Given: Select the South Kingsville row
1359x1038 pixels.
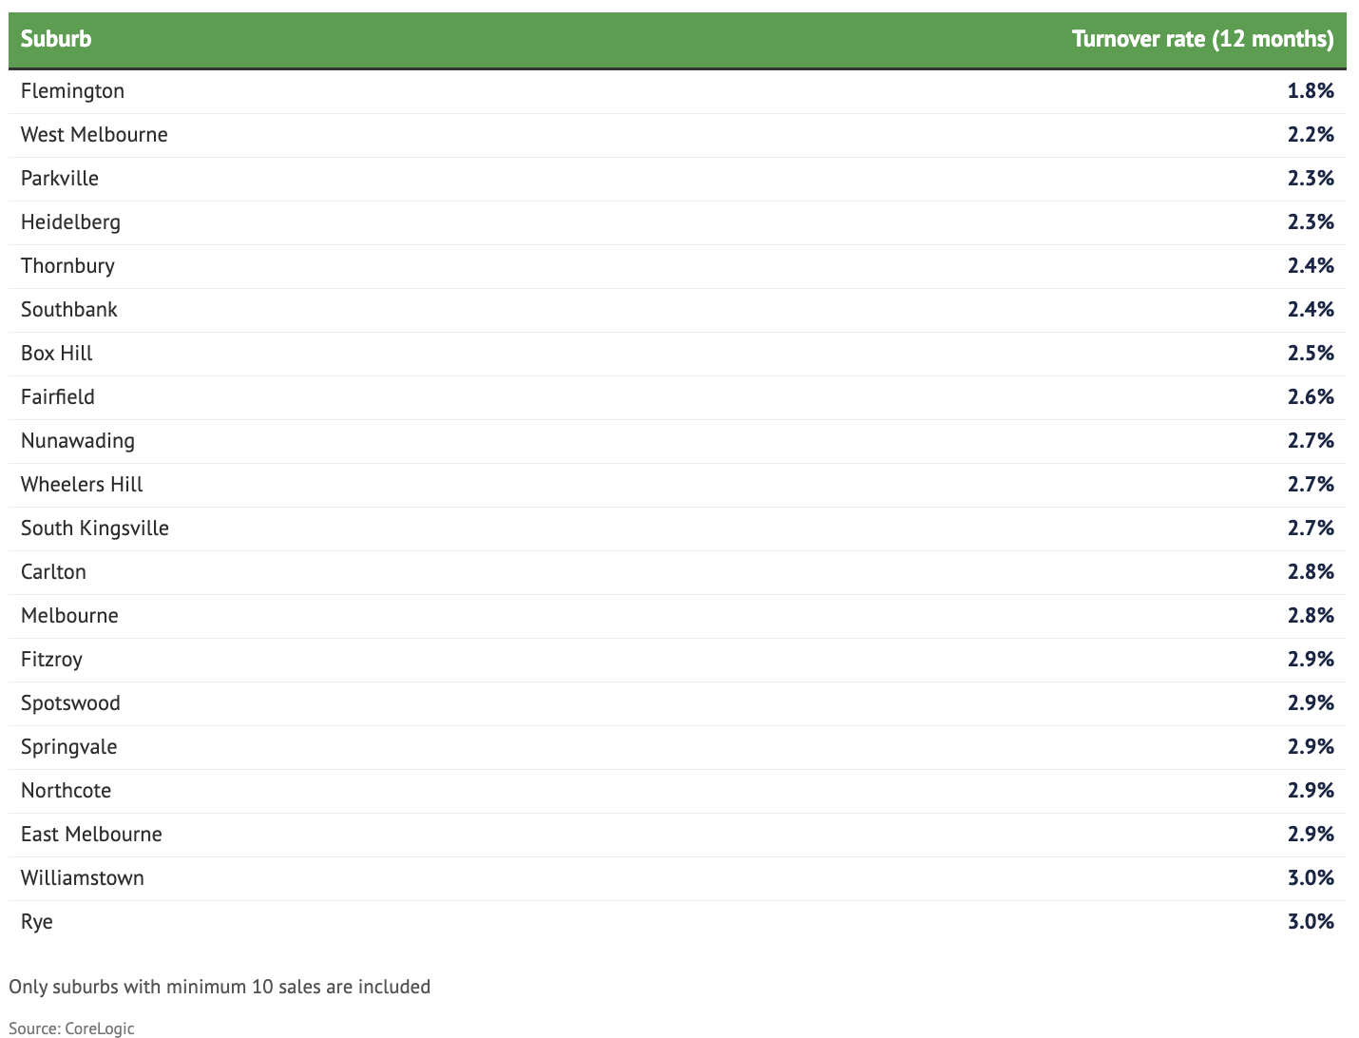Looking at the screenshot, I should 95,529.
